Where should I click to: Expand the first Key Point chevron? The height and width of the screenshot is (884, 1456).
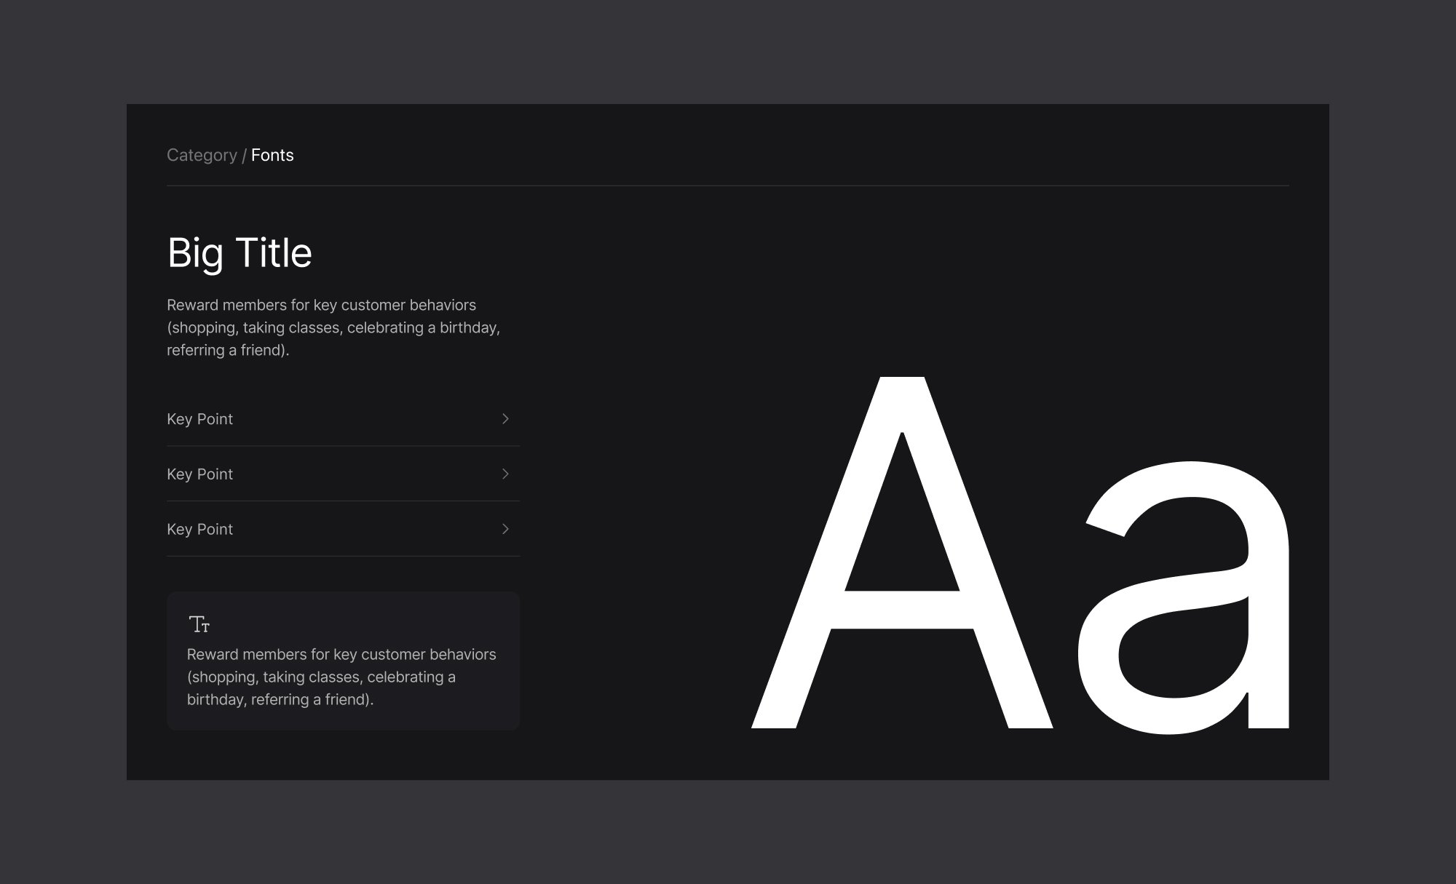click(x=505, y=419)
